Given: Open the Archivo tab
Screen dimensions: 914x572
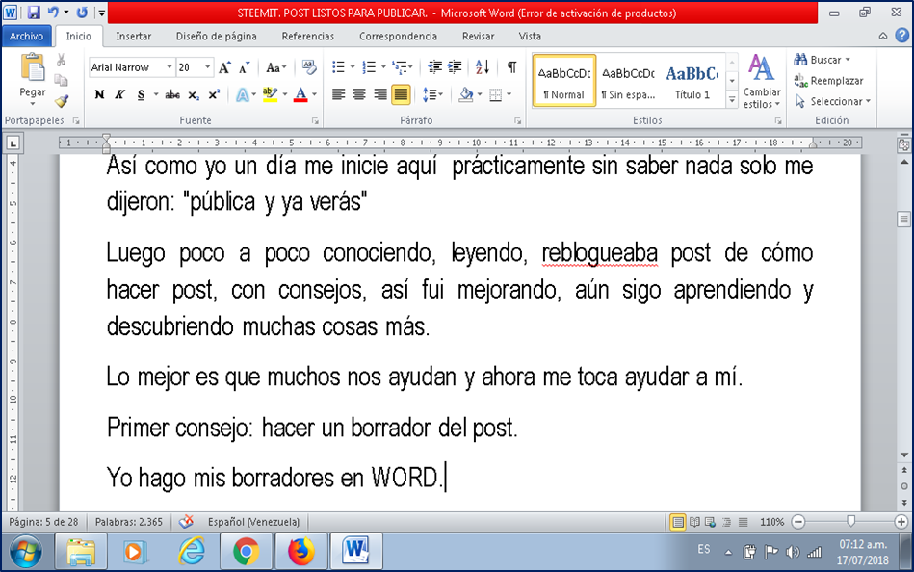Looking at the screenshot, I should point(26,37).
